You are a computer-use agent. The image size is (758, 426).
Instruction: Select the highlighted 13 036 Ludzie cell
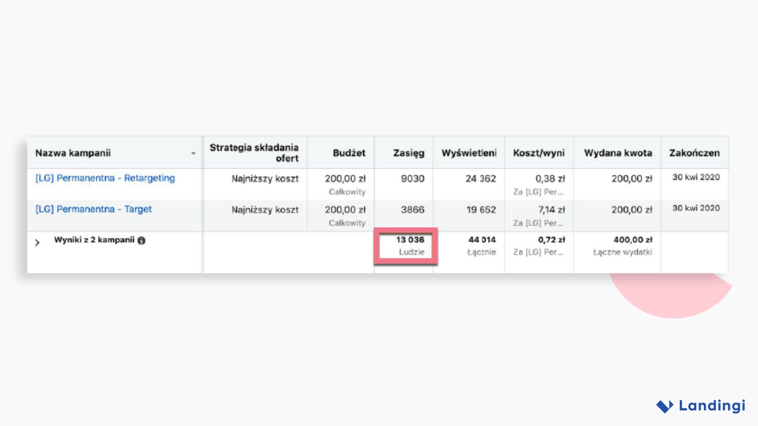[405, 245]
